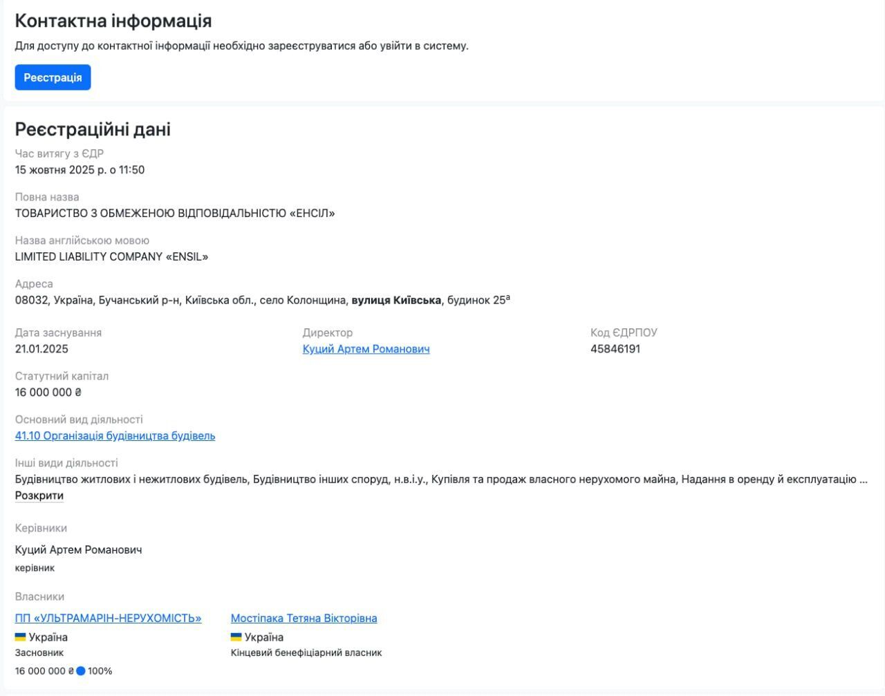Click the bold вулиця Київська address text
This screenshot has height=696, width=885.
click(x=396, y=300)
